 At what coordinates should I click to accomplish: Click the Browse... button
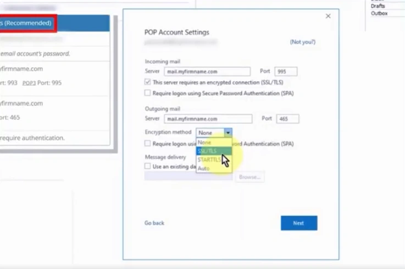[249, 177]
